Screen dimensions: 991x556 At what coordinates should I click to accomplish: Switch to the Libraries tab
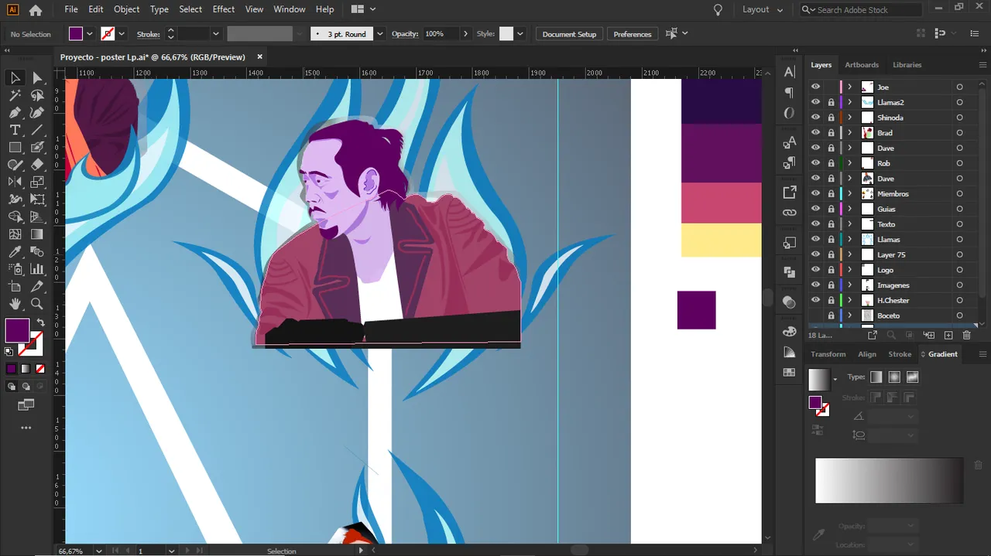pyautogui.click(x=907, y=65)
